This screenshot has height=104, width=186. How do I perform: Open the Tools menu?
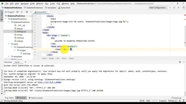[52, 3]
